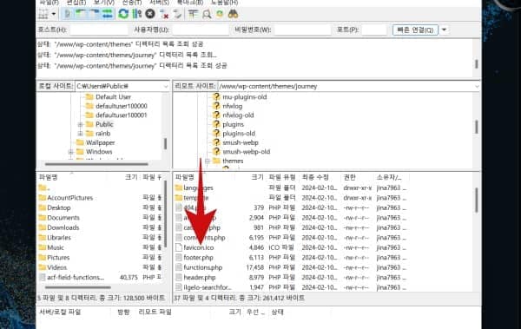The width and height of the screenshot is (521, 329).
Task: Sort remote files by 권한 column
Action: click(350, 177)
